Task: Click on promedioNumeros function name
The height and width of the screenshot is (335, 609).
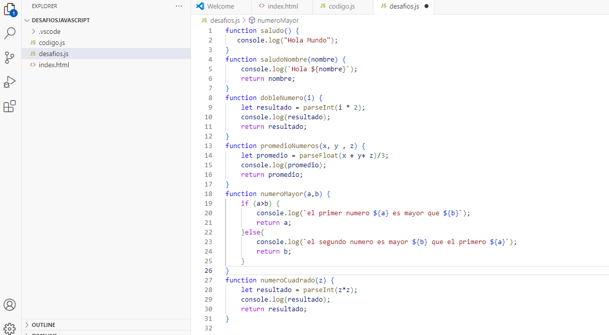Action: 289,146
